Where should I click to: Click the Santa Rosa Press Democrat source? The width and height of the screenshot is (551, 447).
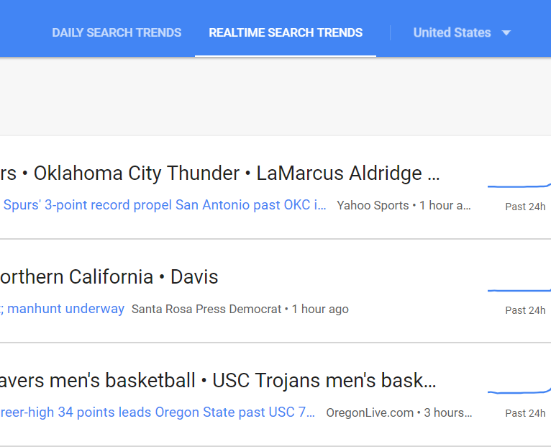point(206,310)
